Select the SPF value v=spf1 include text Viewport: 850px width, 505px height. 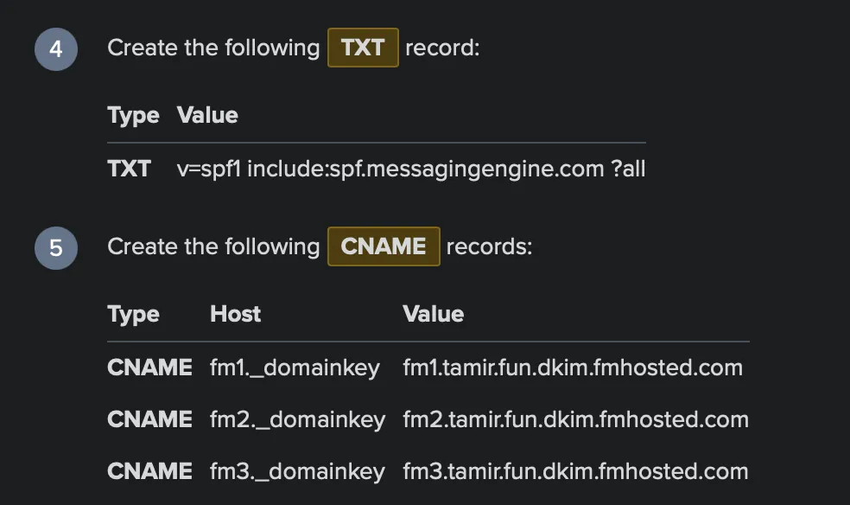click(411, 169)
